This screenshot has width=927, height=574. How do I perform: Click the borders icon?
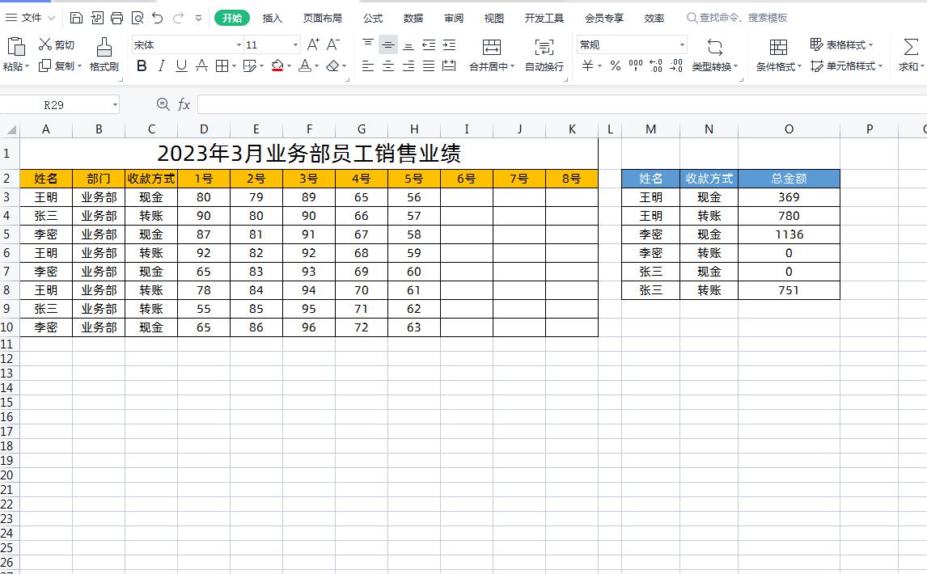point(222,65)
